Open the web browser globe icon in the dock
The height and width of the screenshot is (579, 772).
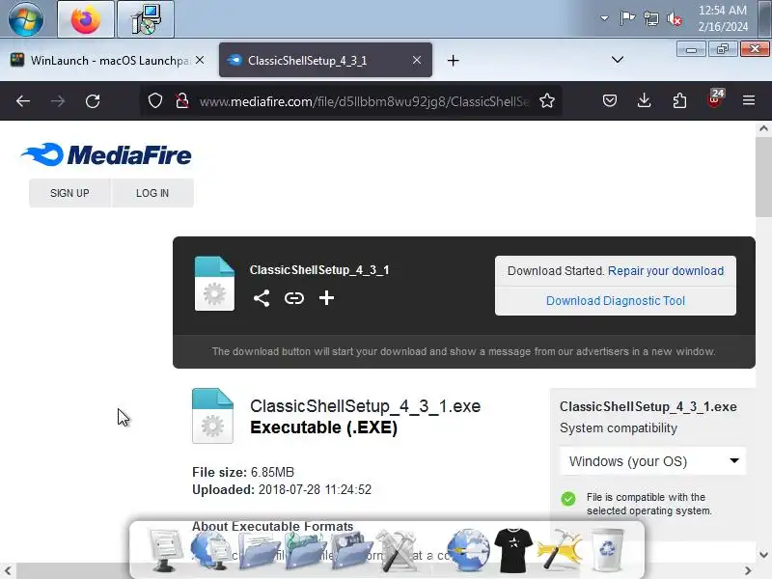pyautogui.click(x=468, y=549)
